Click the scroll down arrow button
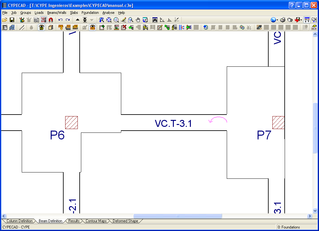The height and width of the screenshot is (231, 319). click(315, 211)
